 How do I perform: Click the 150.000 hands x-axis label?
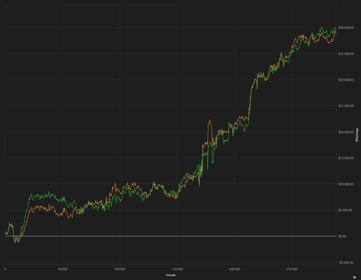point(177,269)
